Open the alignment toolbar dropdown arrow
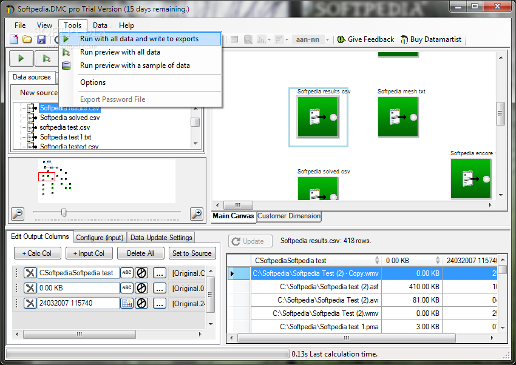 tap(287, 40)
